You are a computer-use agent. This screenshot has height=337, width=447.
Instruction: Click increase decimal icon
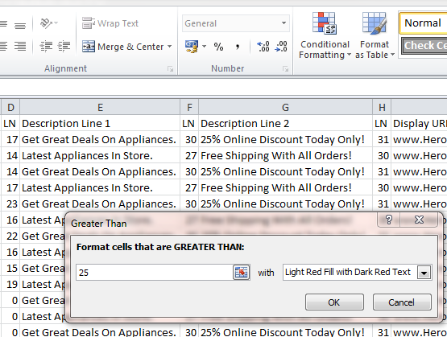tap(263, 47)
